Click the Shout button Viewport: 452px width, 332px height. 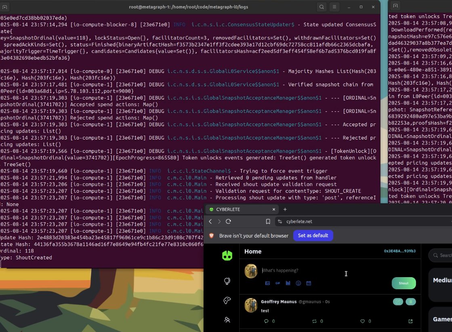point(404,283)
